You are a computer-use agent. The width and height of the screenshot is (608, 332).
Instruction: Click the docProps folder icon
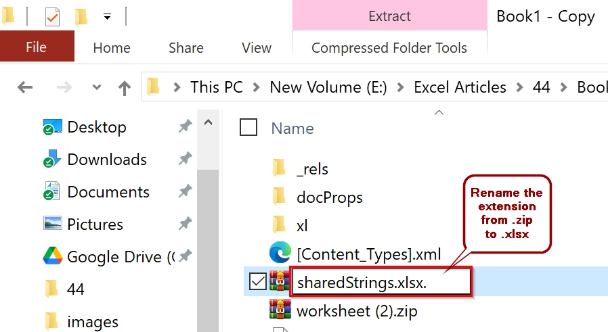click(279, 196)
